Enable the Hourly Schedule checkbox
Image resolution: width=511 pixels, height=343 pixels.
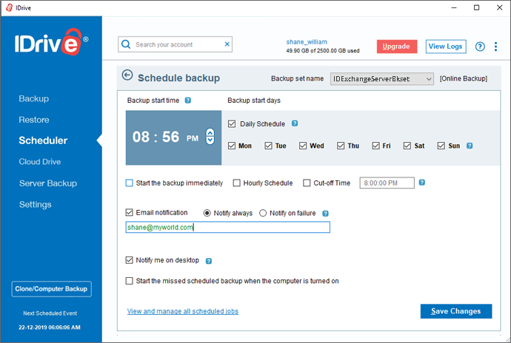[x=236, y=183]
